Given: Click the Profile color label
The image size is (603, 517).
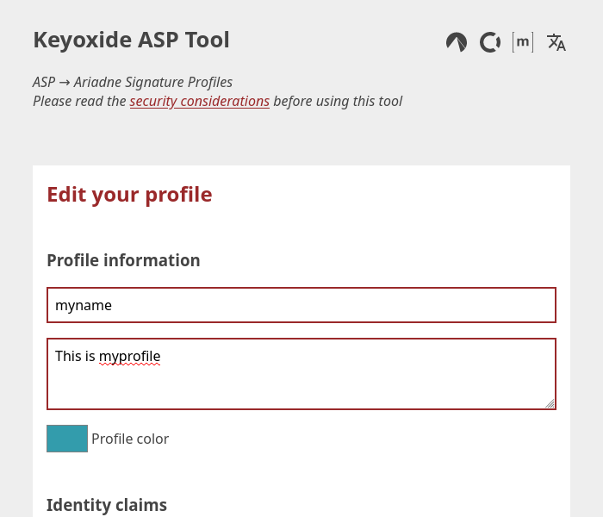Looking at the screenshot, I should coord(130,439).
